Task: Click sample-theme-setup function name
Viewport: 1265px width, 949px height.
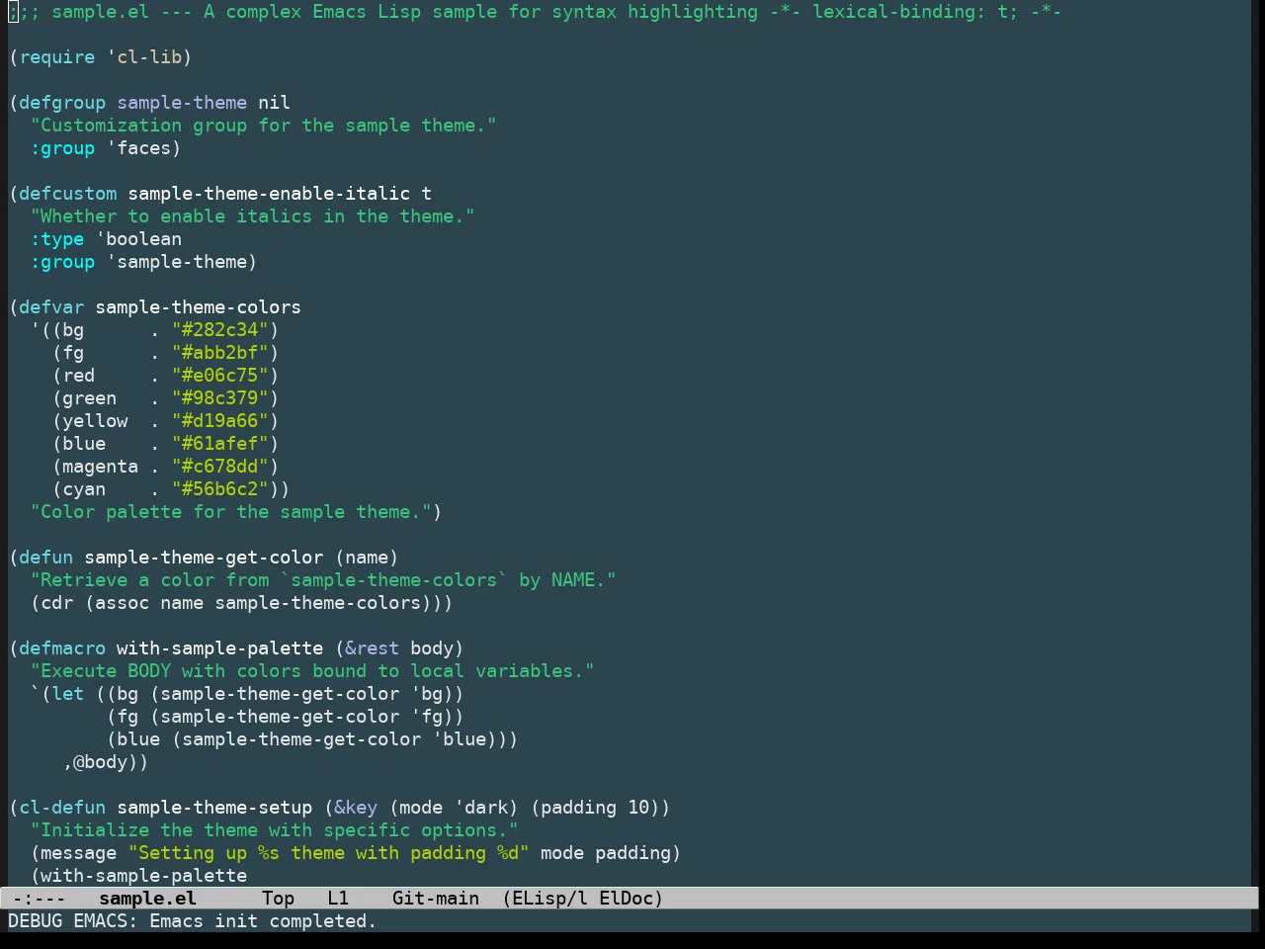Action: tap(214, 808)
